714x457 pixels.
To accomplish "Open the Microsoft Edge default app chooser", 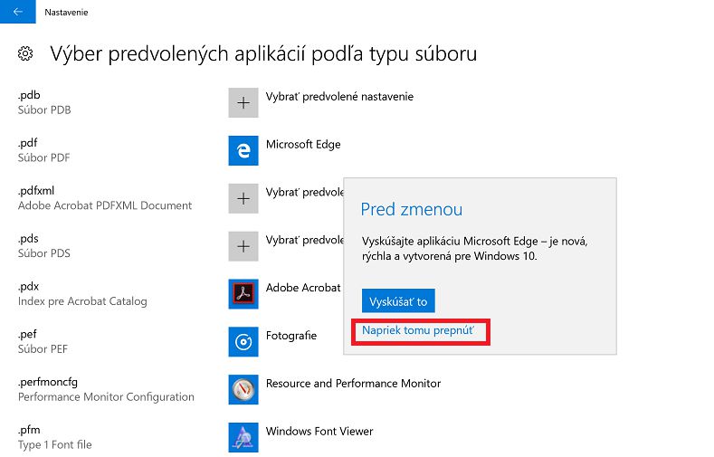I will [x=303, y=144].
